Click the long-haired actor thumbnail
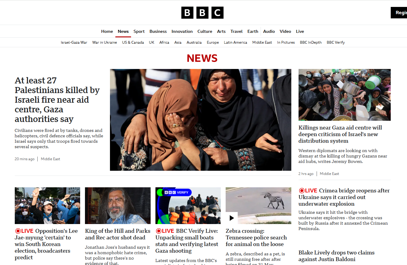The width and height of the screenshot is (407, 265). click(x=118, y=206)
